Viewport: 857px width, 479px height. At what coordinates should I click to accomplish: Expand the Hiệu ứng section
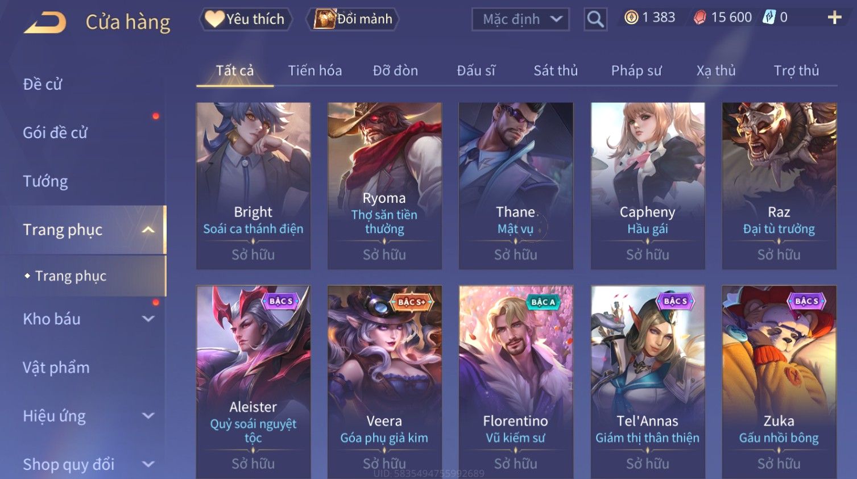148,416
